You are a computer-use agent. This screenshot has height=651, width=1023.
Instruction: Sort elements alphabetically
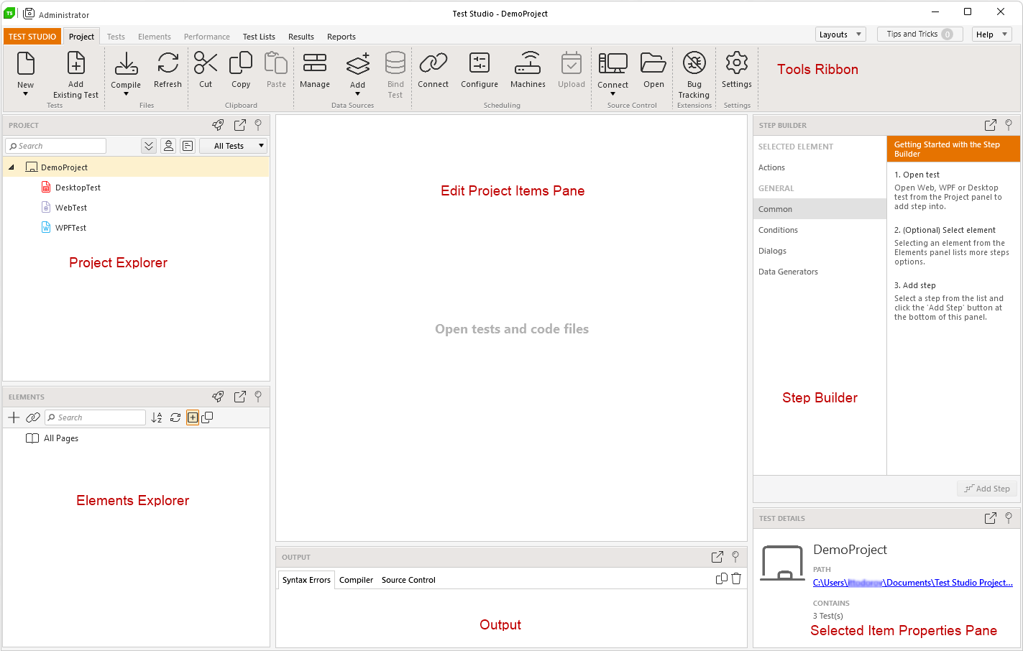click(157, 417)
